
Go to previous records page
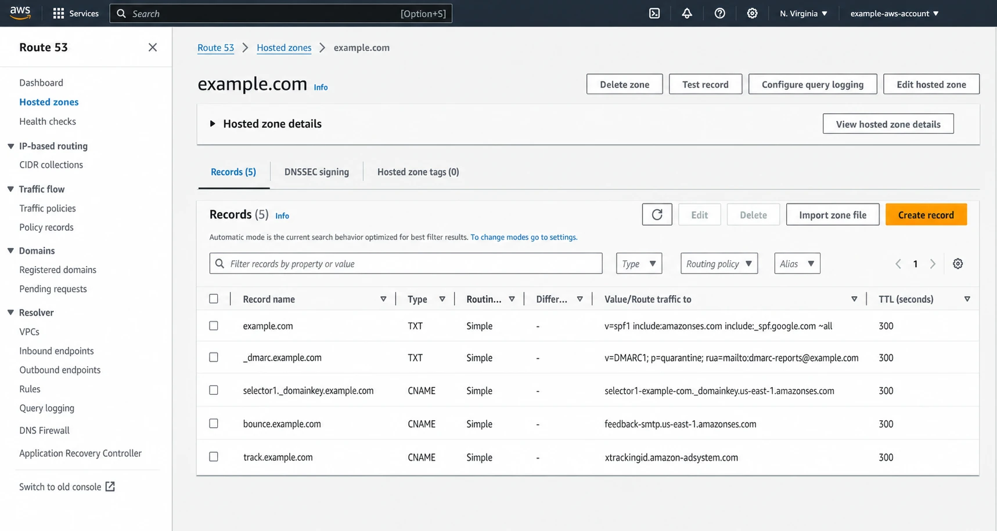pos(898,264)
